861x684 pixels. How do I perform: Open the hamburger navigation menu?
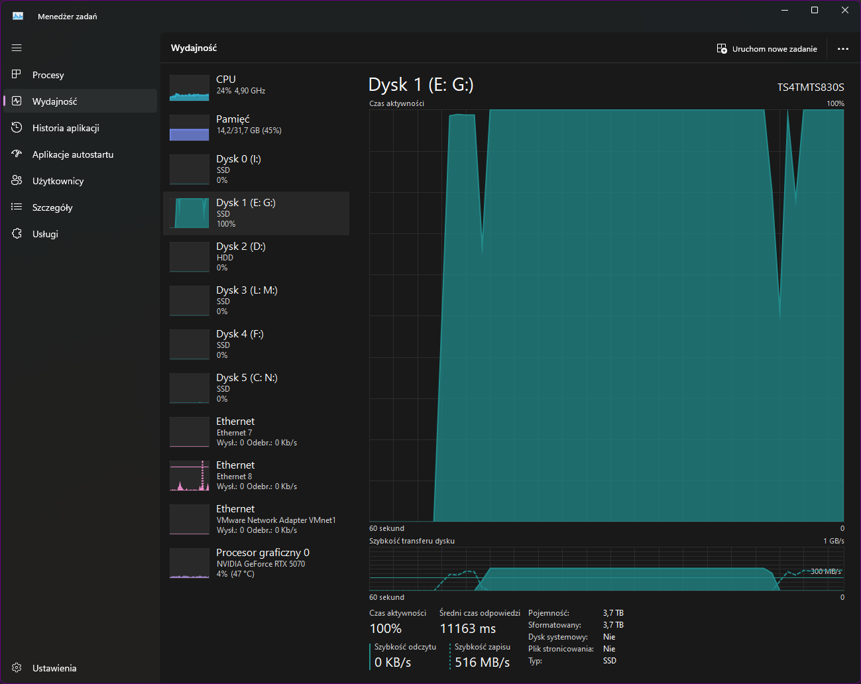pos(17,48)
